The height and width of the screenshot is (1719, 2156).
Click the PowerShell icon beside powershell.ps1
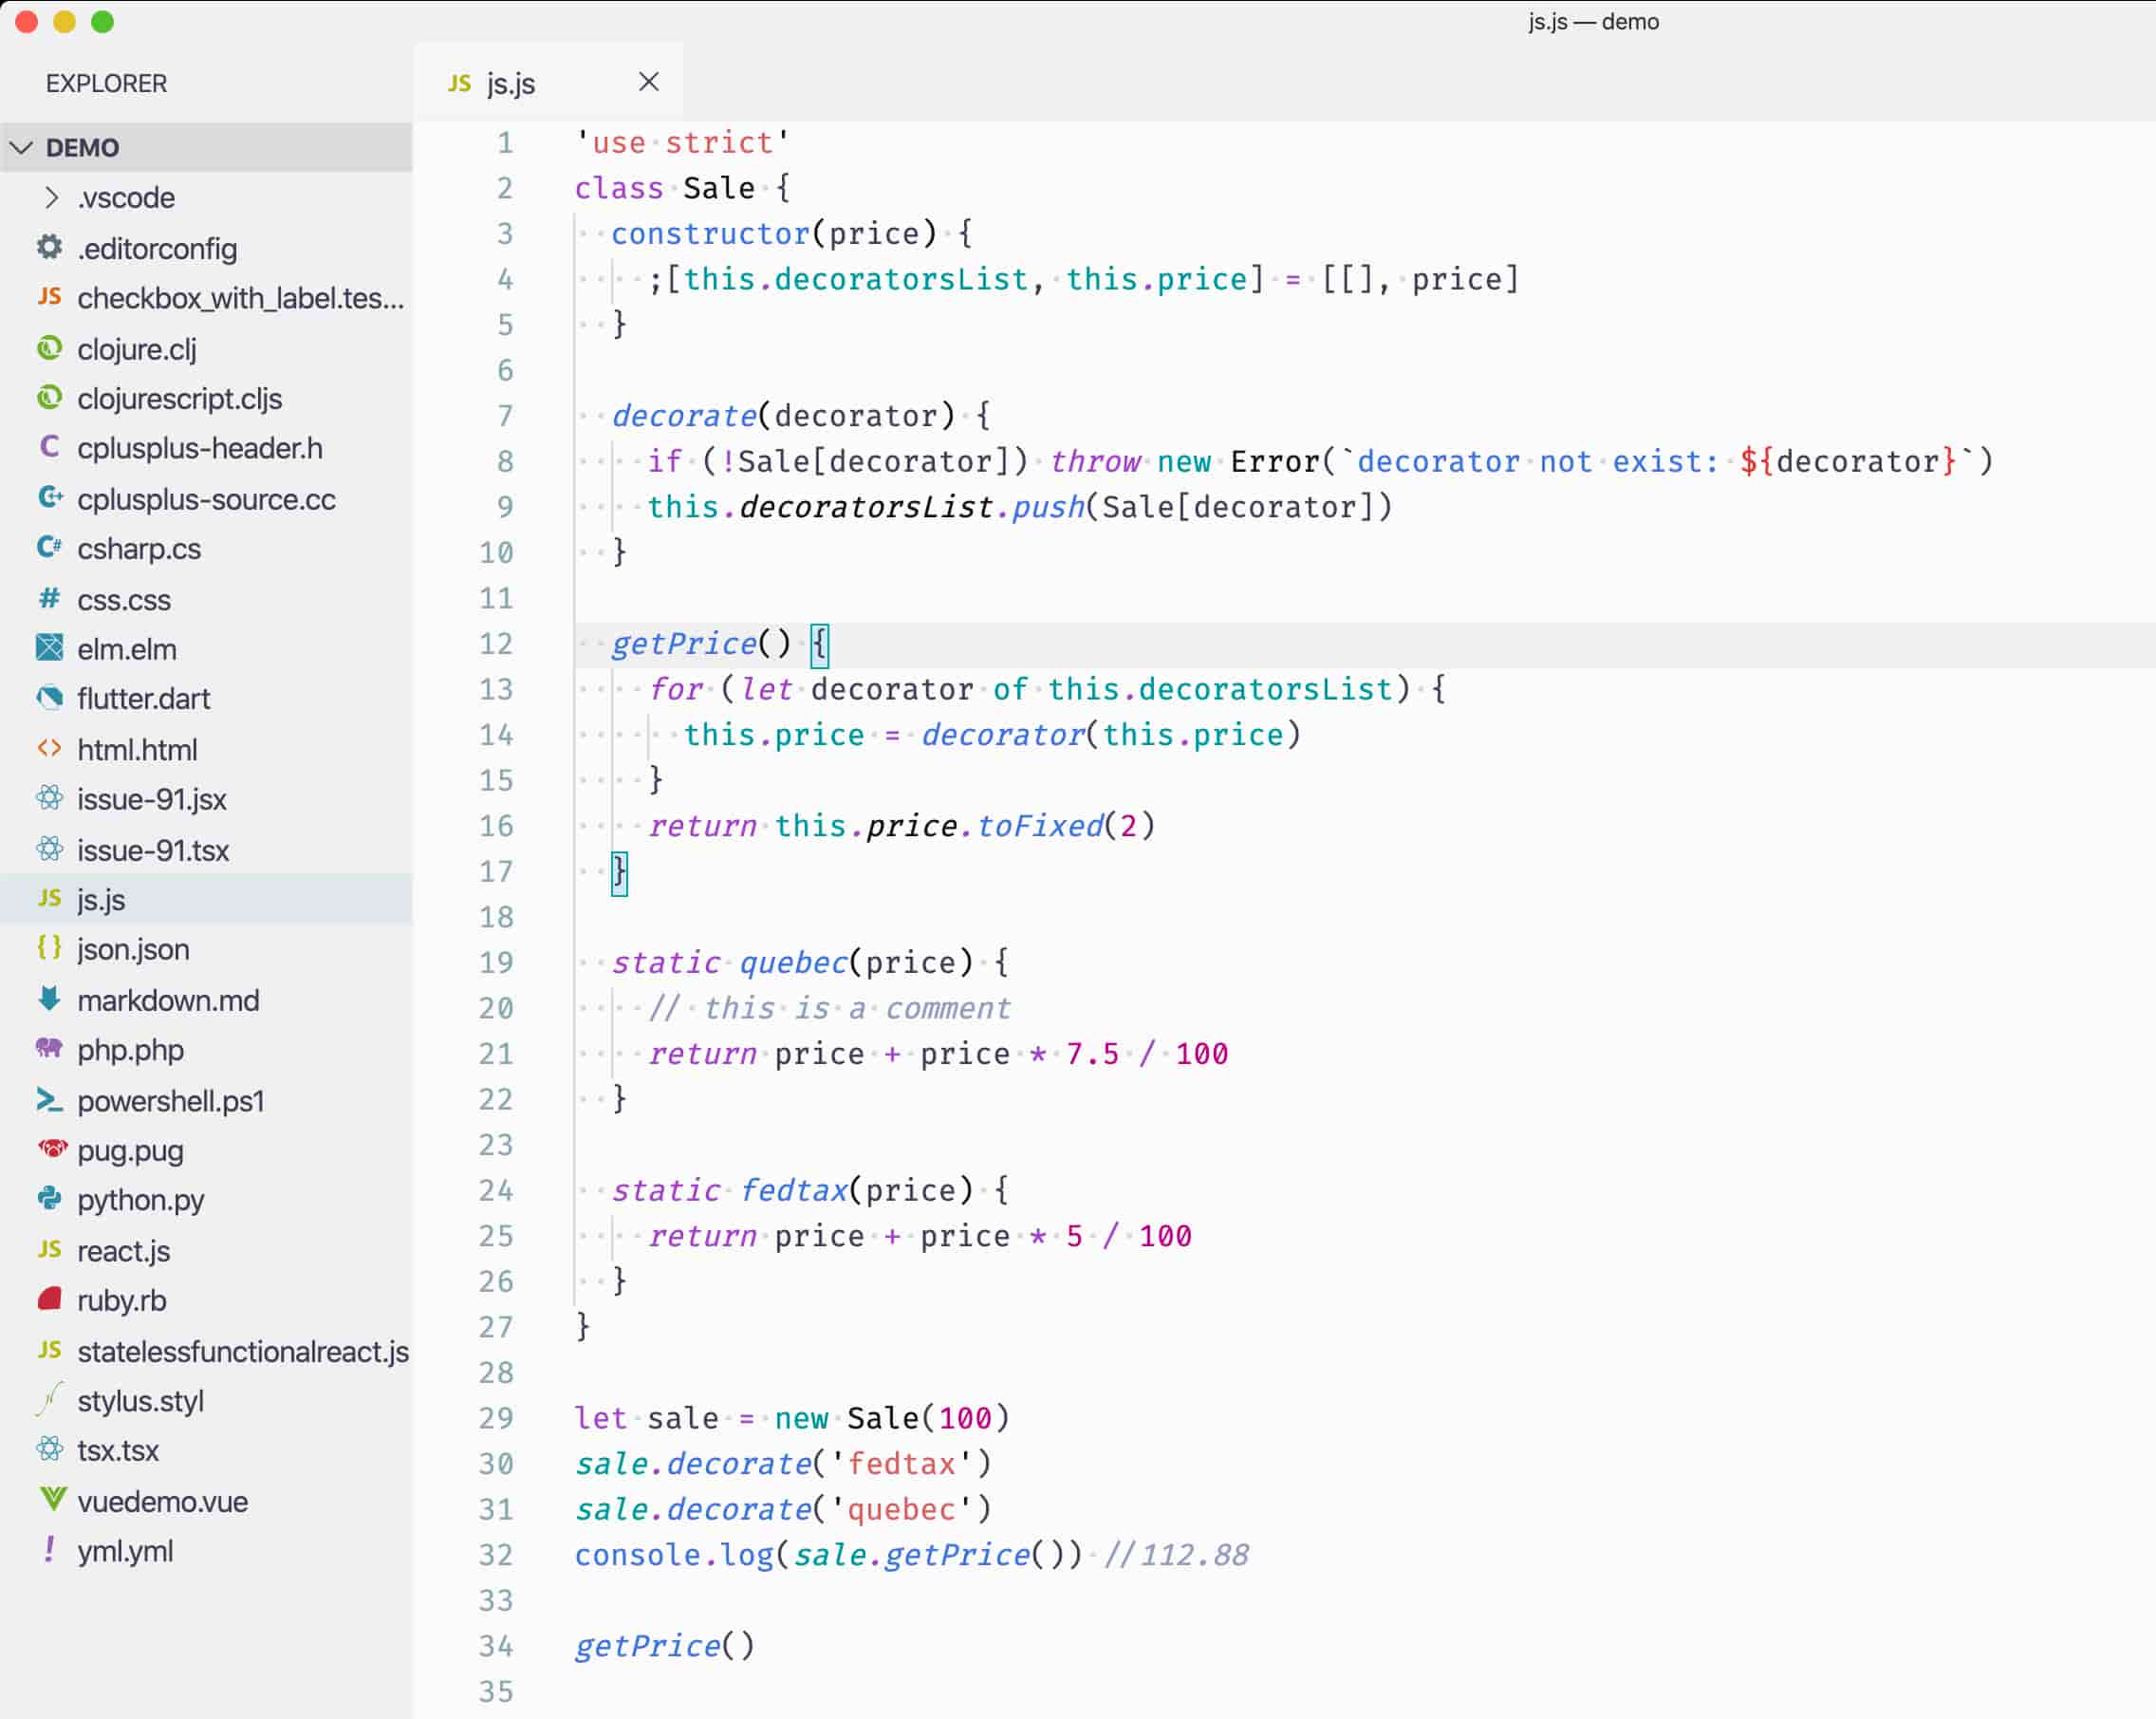click(49, 1099)
